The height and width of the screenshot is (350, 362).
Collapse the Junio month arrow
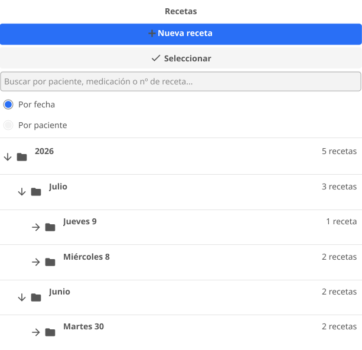22,297
